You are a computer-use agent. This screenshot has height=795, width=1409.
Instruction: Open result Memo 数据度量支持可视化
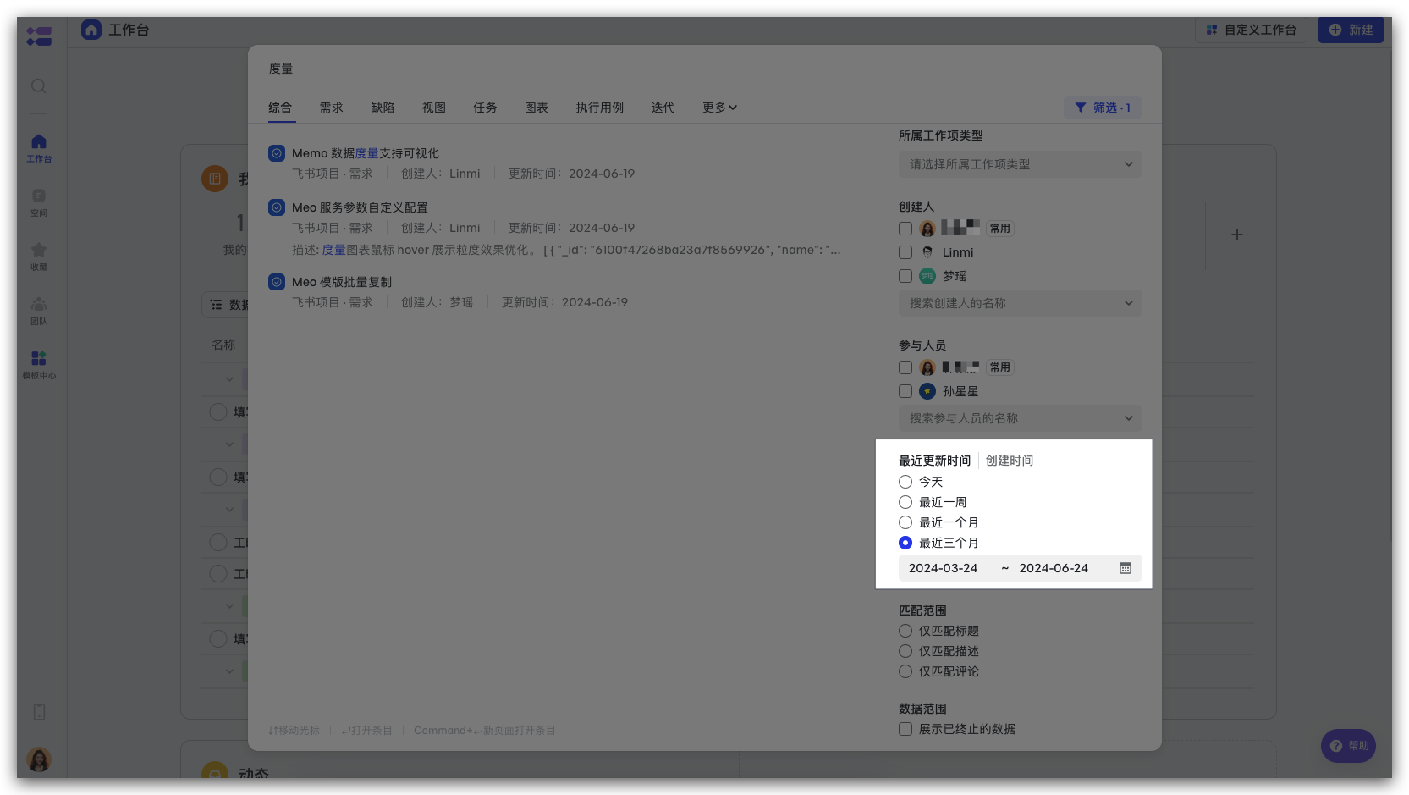coord(366,153)
